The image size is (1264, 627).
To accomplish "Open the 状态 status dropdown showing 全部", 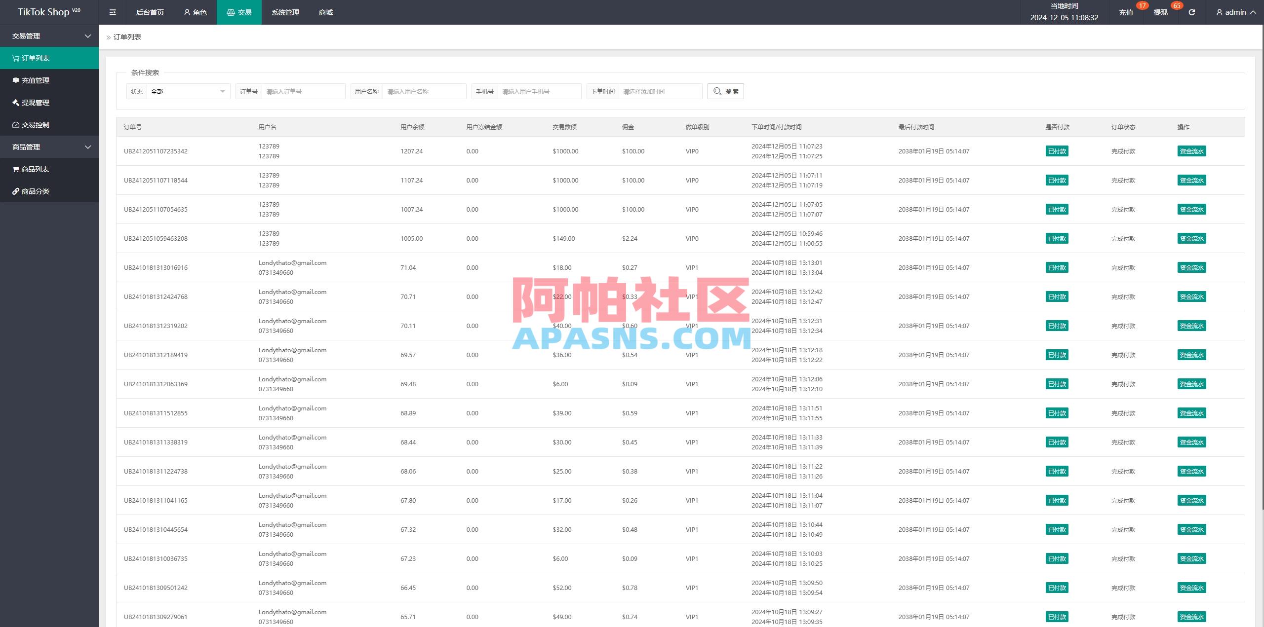I will coord(188,91).
